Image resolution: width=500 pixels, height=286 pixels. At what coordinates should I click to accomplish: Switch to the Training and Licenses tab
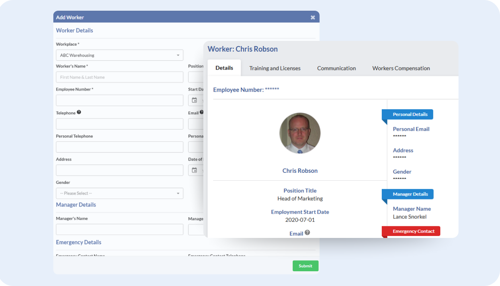(x=275, y=68)
